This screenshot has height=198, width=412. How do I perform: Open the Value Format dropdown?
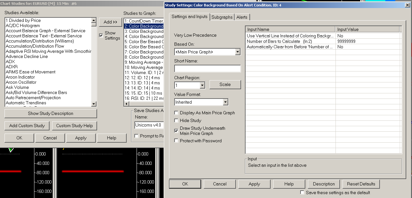[225, 102]
